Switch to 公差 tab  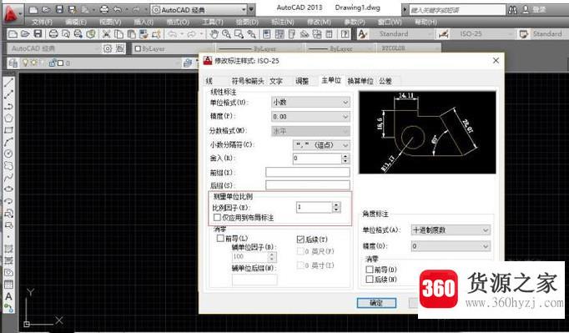[x=385, y=81]
